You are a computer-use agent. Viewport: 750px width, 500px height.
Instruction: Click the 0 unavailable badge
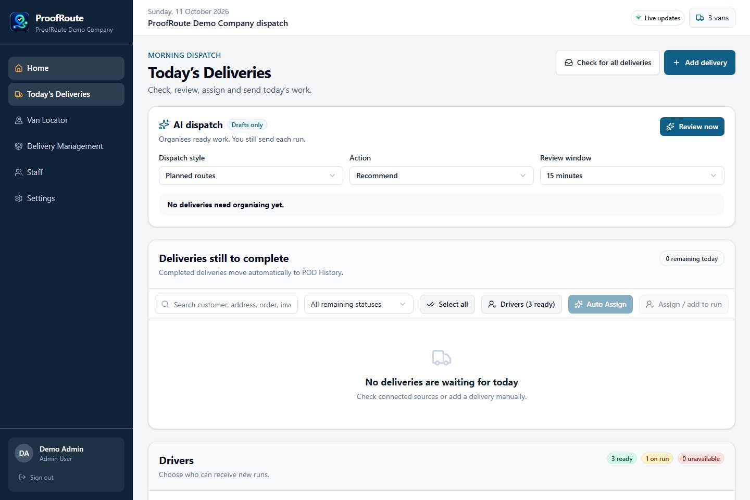pyautogui.click(x=701, y=459)
